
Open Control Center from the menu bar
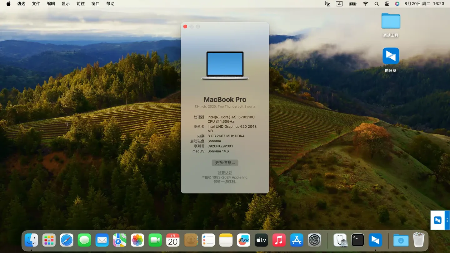387,4
